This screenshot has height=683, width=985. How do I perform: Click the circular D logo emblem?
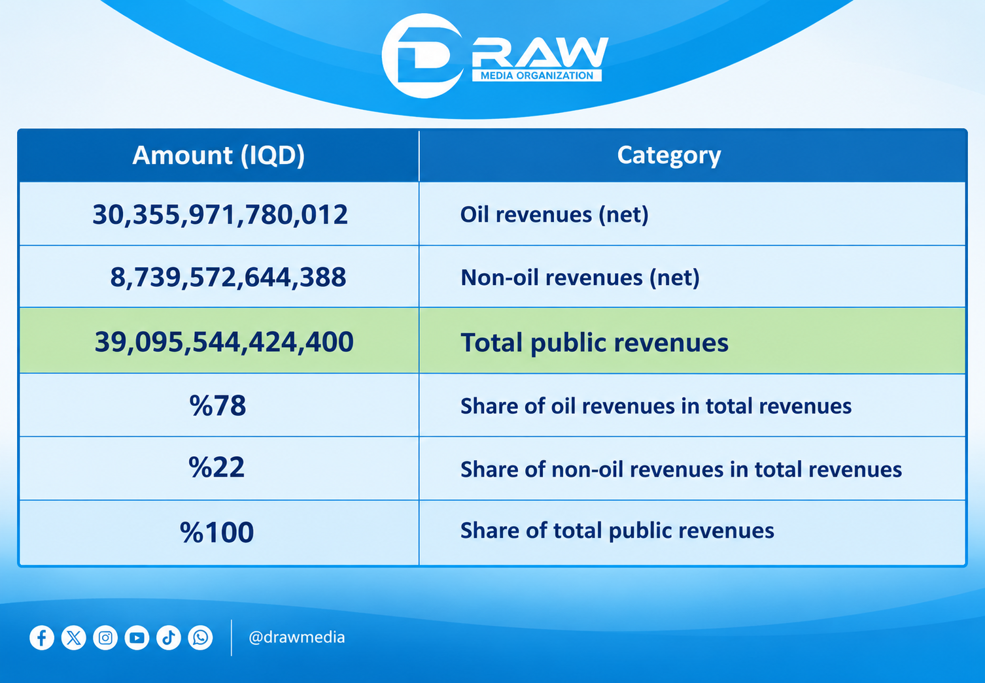pos(424,56)
